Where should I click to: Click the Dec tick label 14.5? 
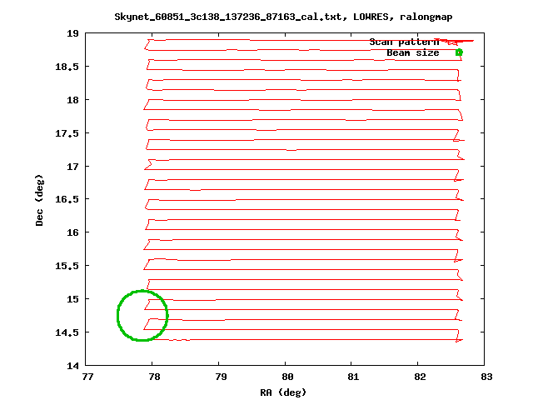coord(67,332)
